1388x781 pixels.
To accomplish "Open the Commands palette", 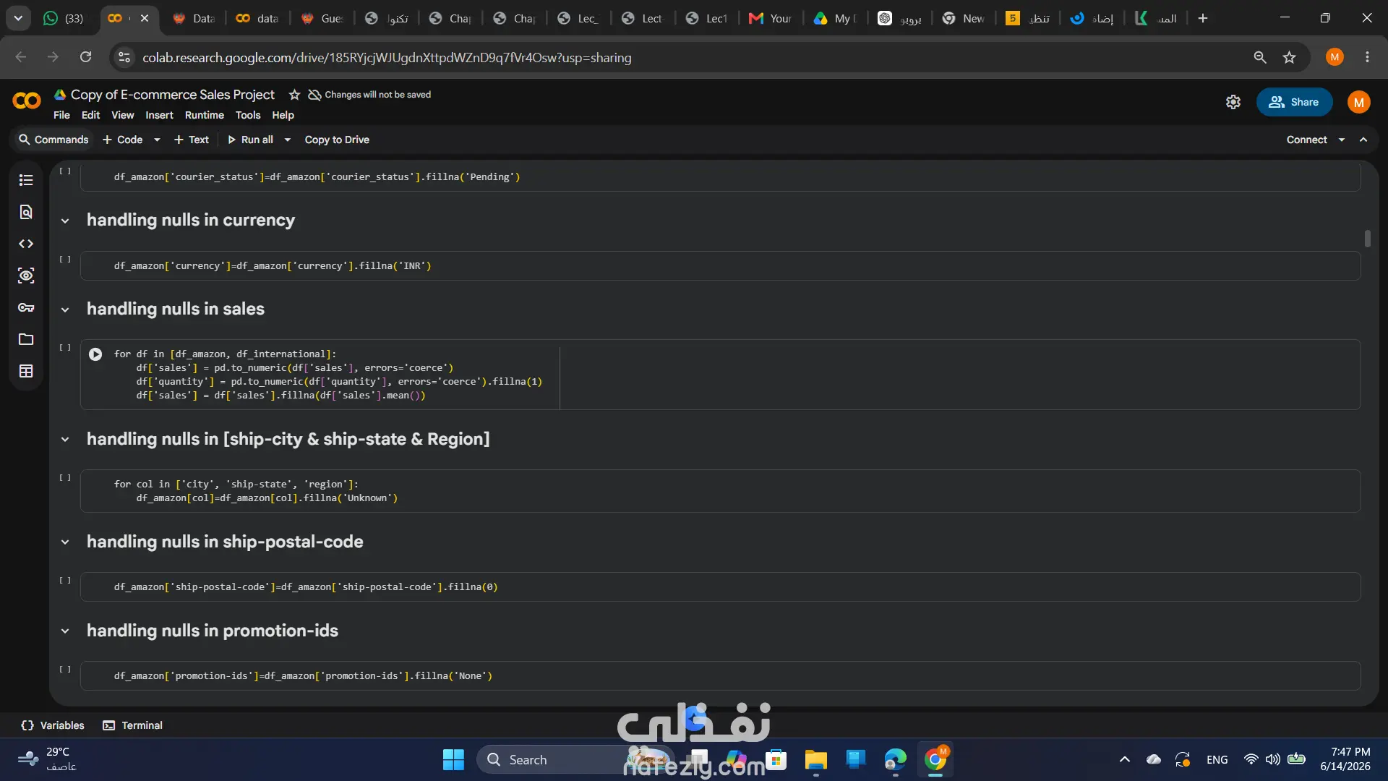I will pos(53,140).
